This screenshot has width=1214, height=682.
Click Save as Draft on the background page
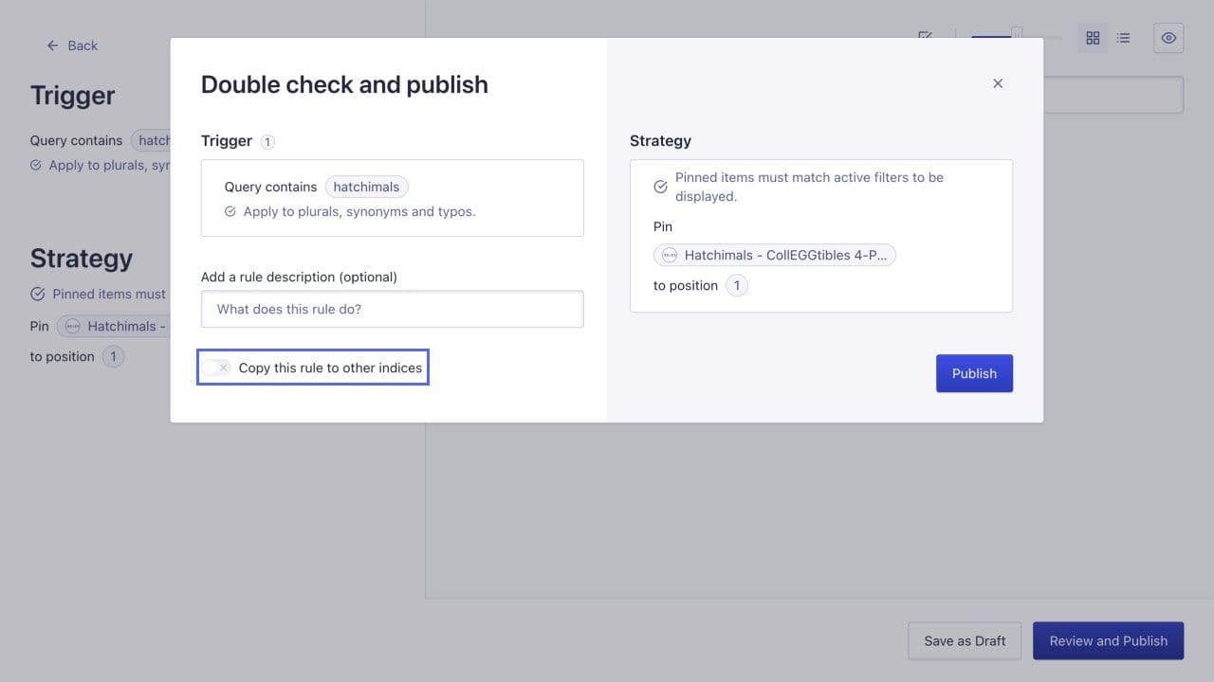965,640
